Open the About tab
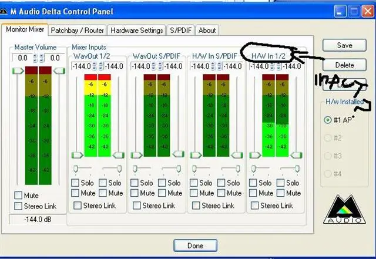 (207, 30)
